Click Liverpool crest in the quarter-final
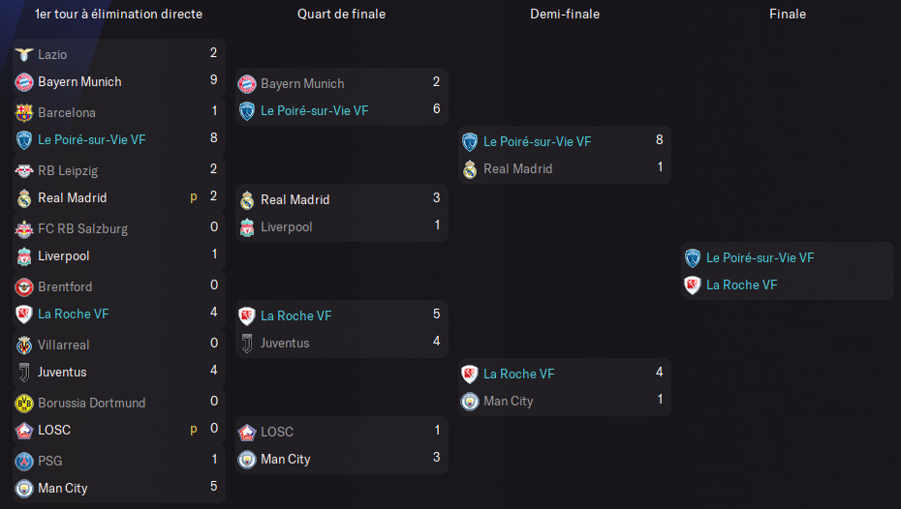This screenshot has height=509, width=901. (247, 227)
